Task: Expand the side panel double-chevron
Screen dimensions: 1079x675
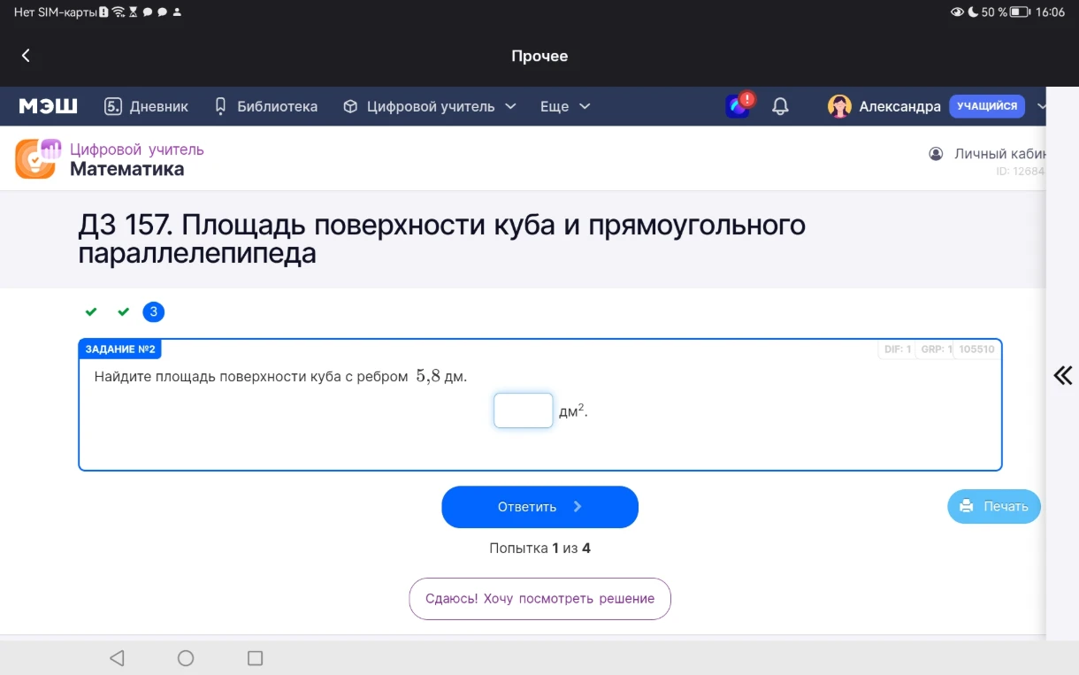Action: (x=1063, y=376)
